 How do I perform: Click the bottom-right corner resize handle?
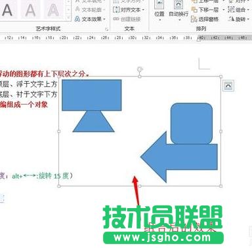(x=220, y=186)
